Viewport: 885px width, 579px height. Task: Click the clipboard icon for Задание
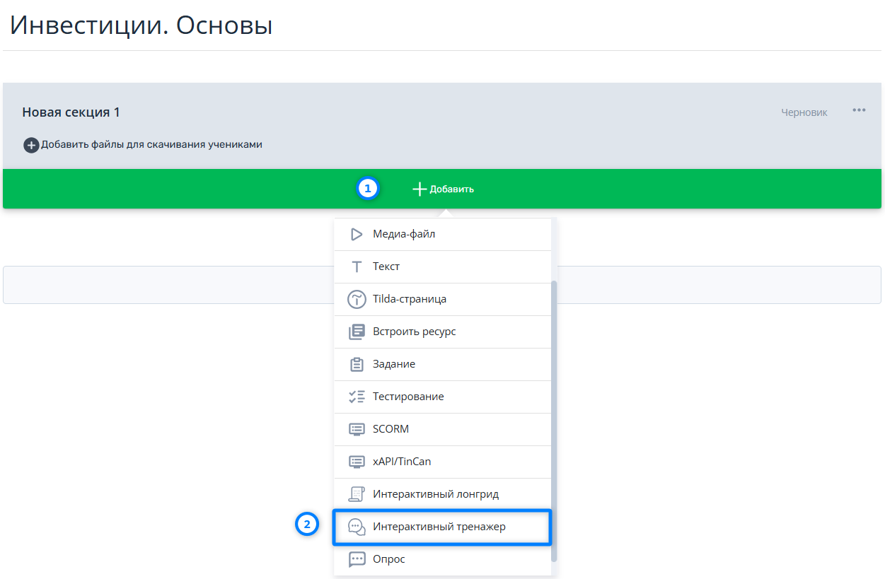coord(357,364)
